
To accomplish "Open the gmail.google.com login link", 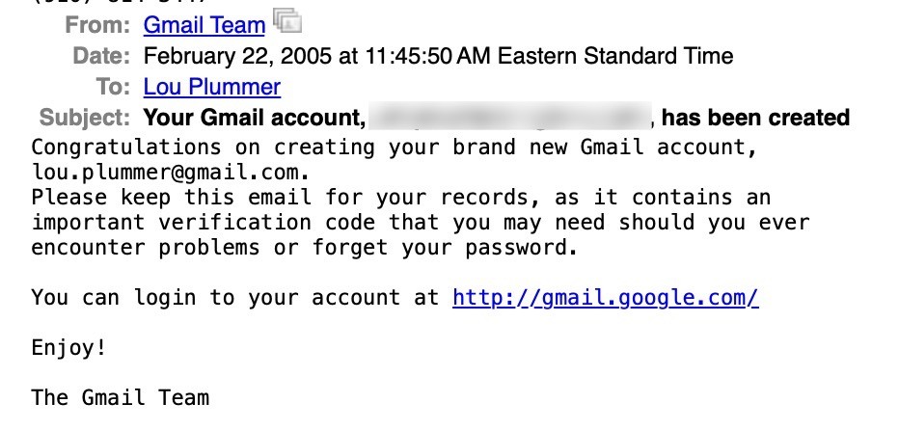I will point(605,297).
